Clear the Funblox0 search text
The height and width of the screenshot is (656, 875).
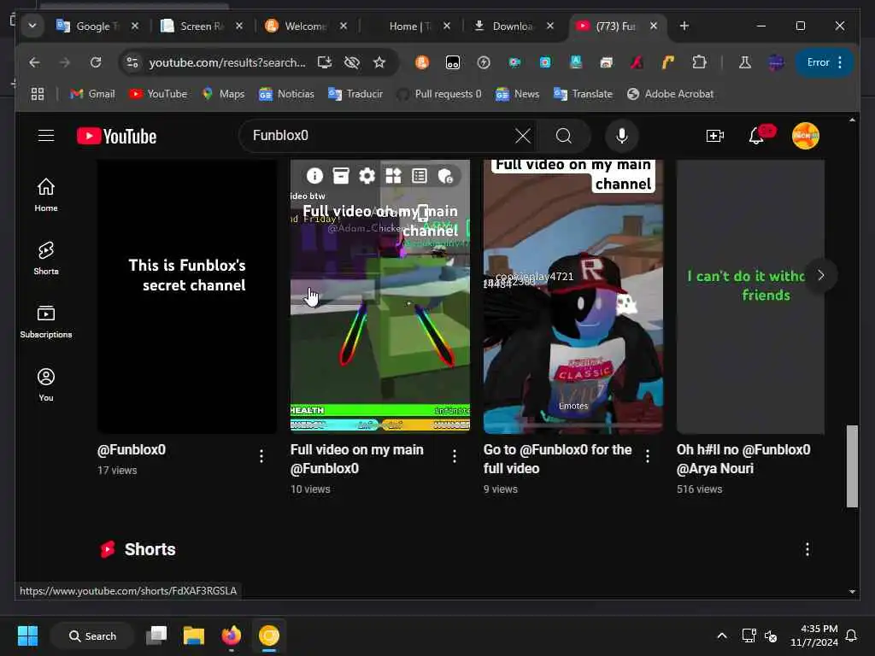click(522, 136)
